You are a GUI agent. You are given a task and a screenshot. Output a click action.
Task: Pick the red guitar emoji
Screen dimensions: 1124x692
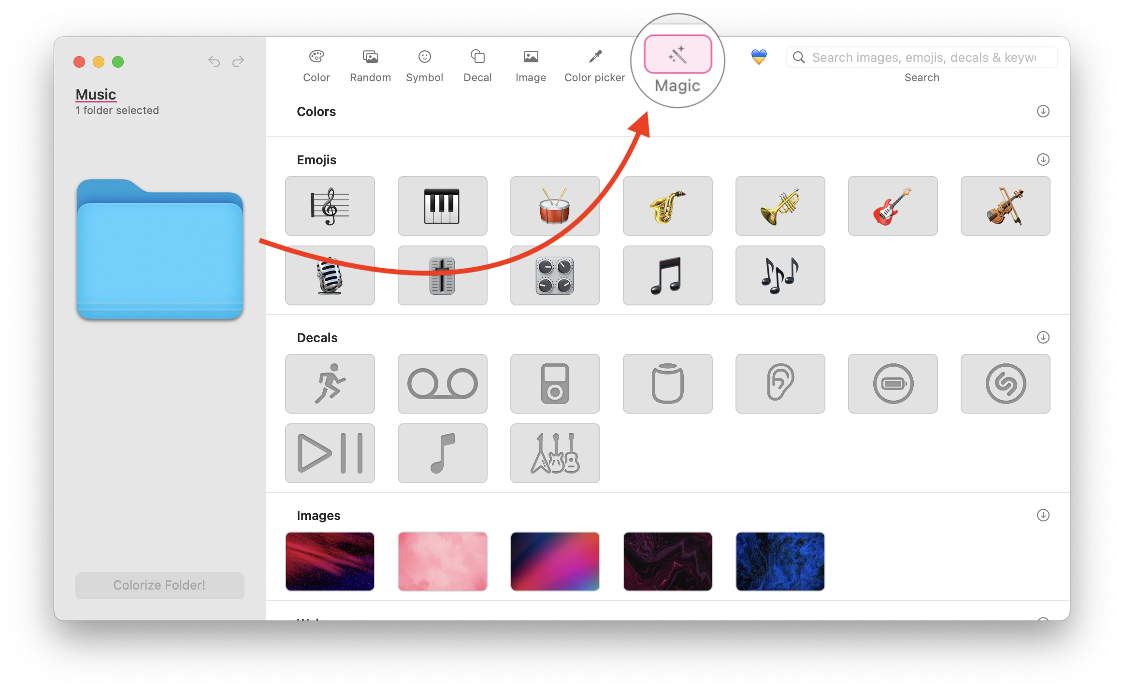tap(893, 206)
